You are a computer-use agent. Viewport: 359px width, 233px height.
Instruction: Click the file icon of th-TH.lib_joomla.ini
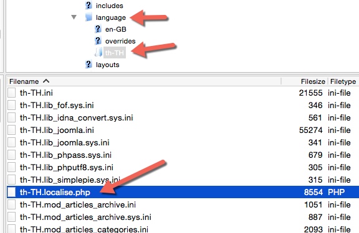point(11,130)
